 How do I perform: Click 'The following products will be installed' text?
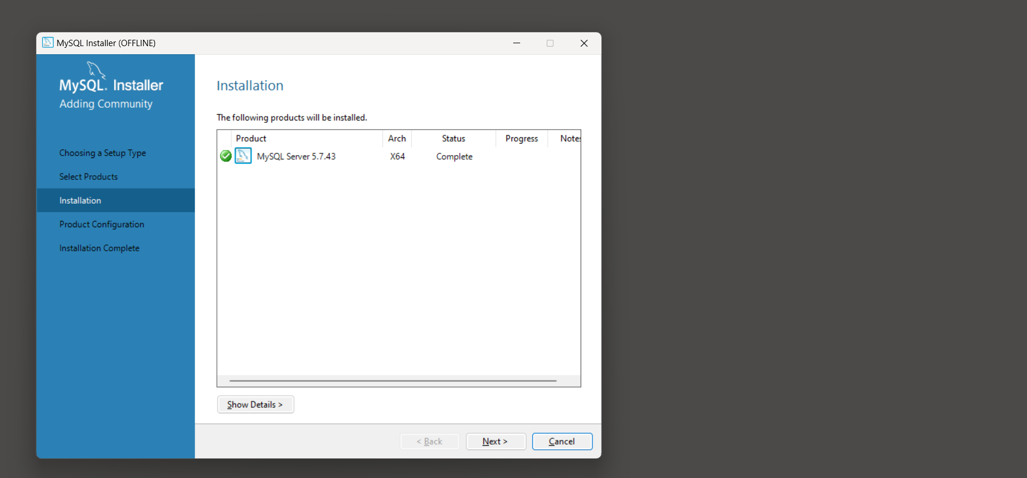coord(292,117)
